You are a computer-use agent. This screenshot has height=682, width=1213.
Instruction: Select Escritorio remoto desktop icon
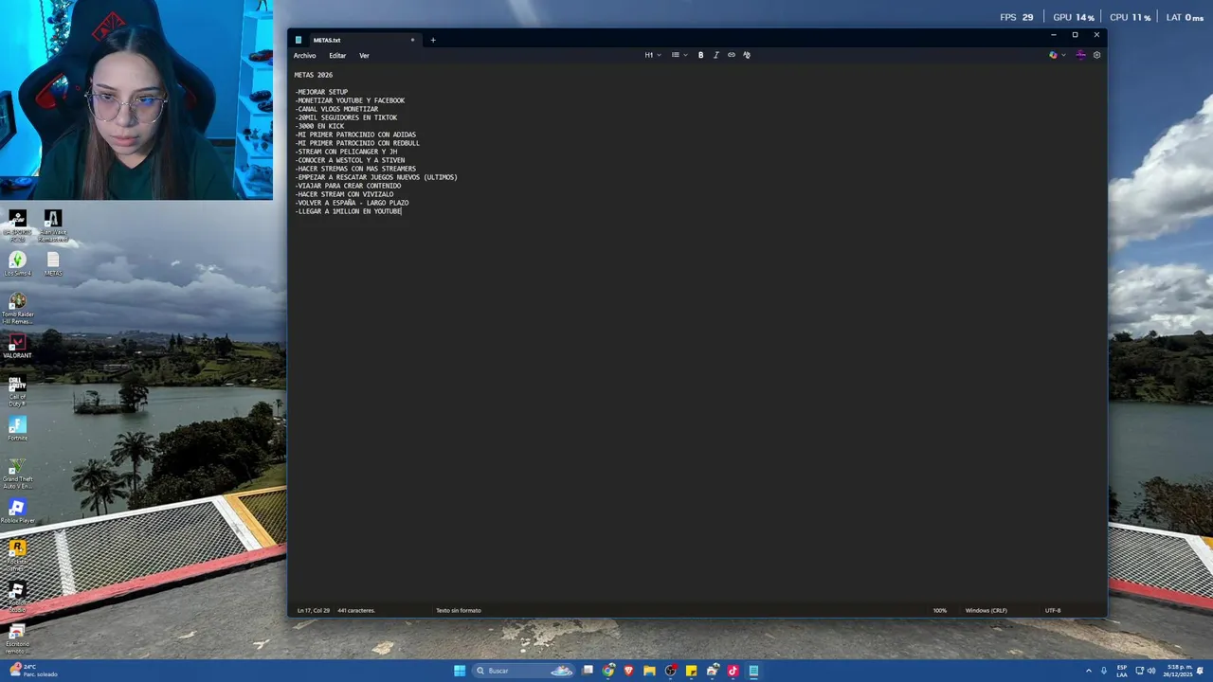coord(17,638)
